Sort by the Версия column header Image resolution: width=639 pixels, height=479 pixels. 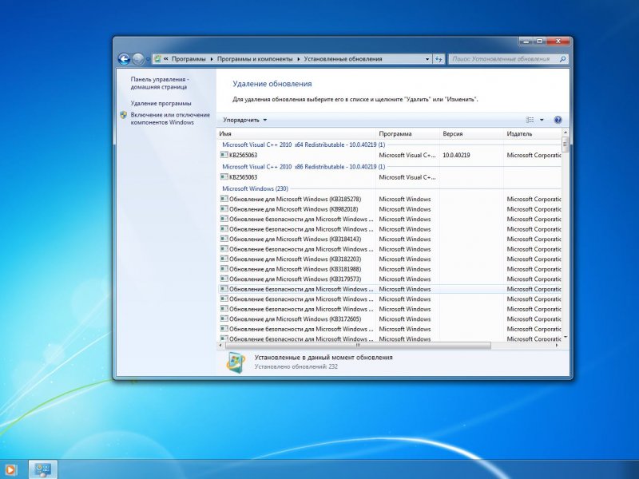(471, 133)
